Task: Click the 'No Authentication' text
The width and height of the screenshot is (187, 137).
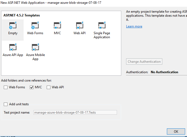Action: [164, 72]
